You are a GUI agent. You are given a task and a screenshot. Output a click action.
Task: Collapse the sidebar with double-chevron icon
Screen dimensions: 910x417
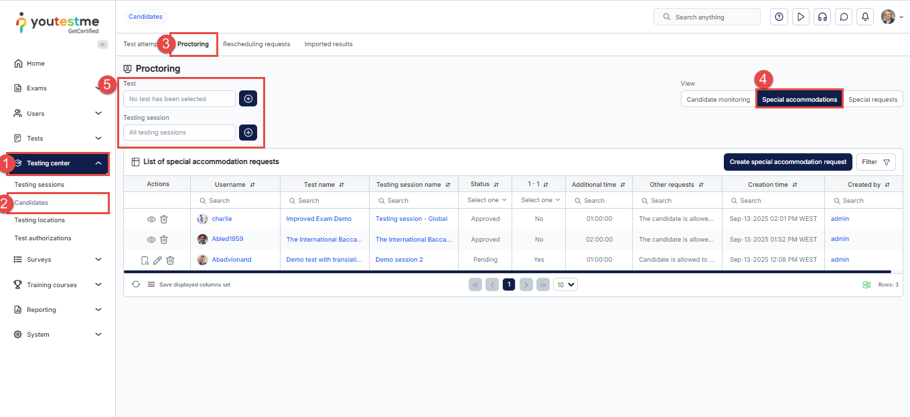pyautogui.click(x=102, y=44)
